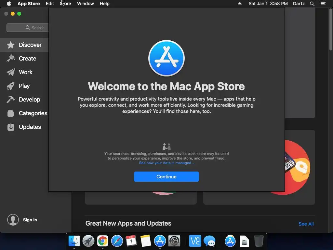Viewport: 333px width, 250px height.
Task: Click the vertical scrollbar on the right edge
Action: [330, 29]
